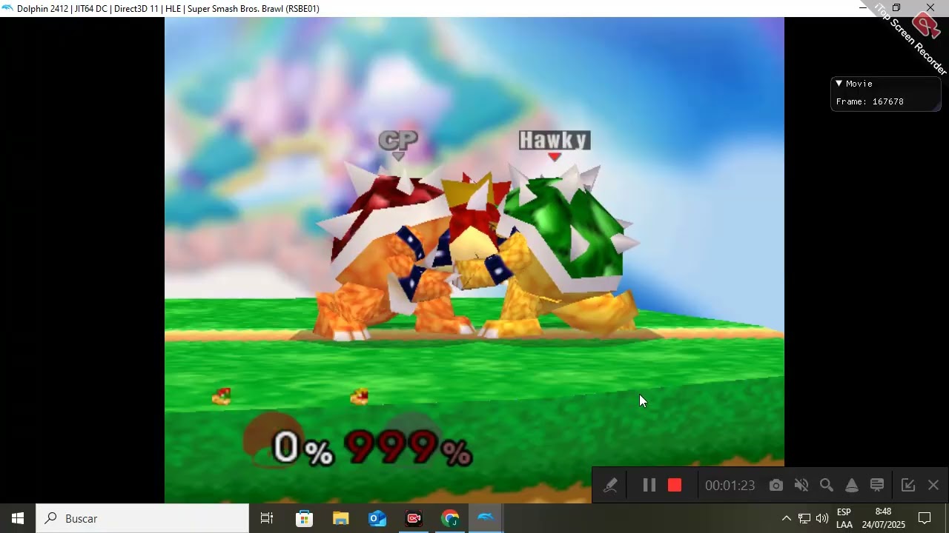
Task: Click the Buscar taskbar search box
Action: 142,518
